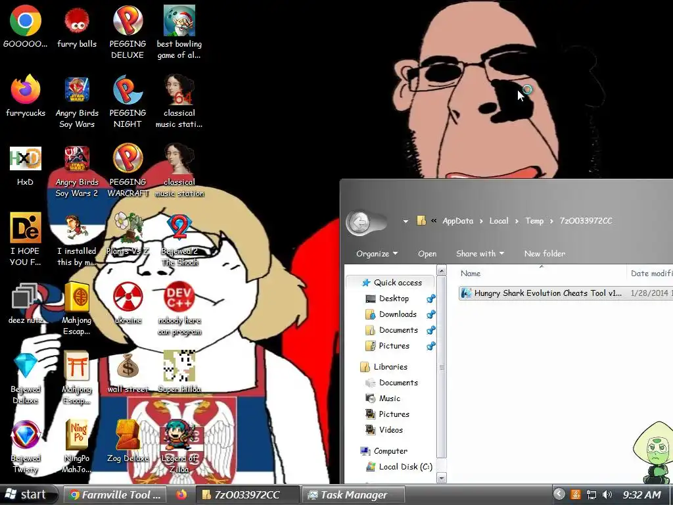Click AppData in the address breadcrumb
The width and height of the screenshot is (673, 505).
coord(457,221)
